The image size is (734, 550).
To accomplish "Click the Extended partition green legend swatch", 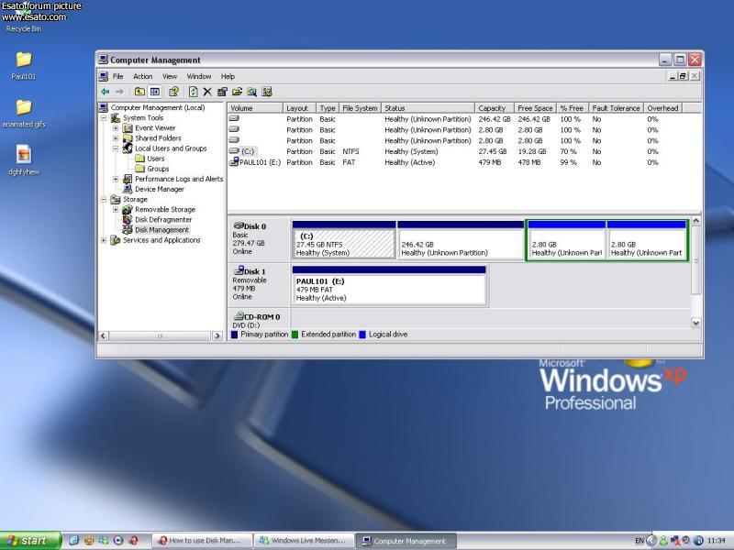I will tap(295, 335).
